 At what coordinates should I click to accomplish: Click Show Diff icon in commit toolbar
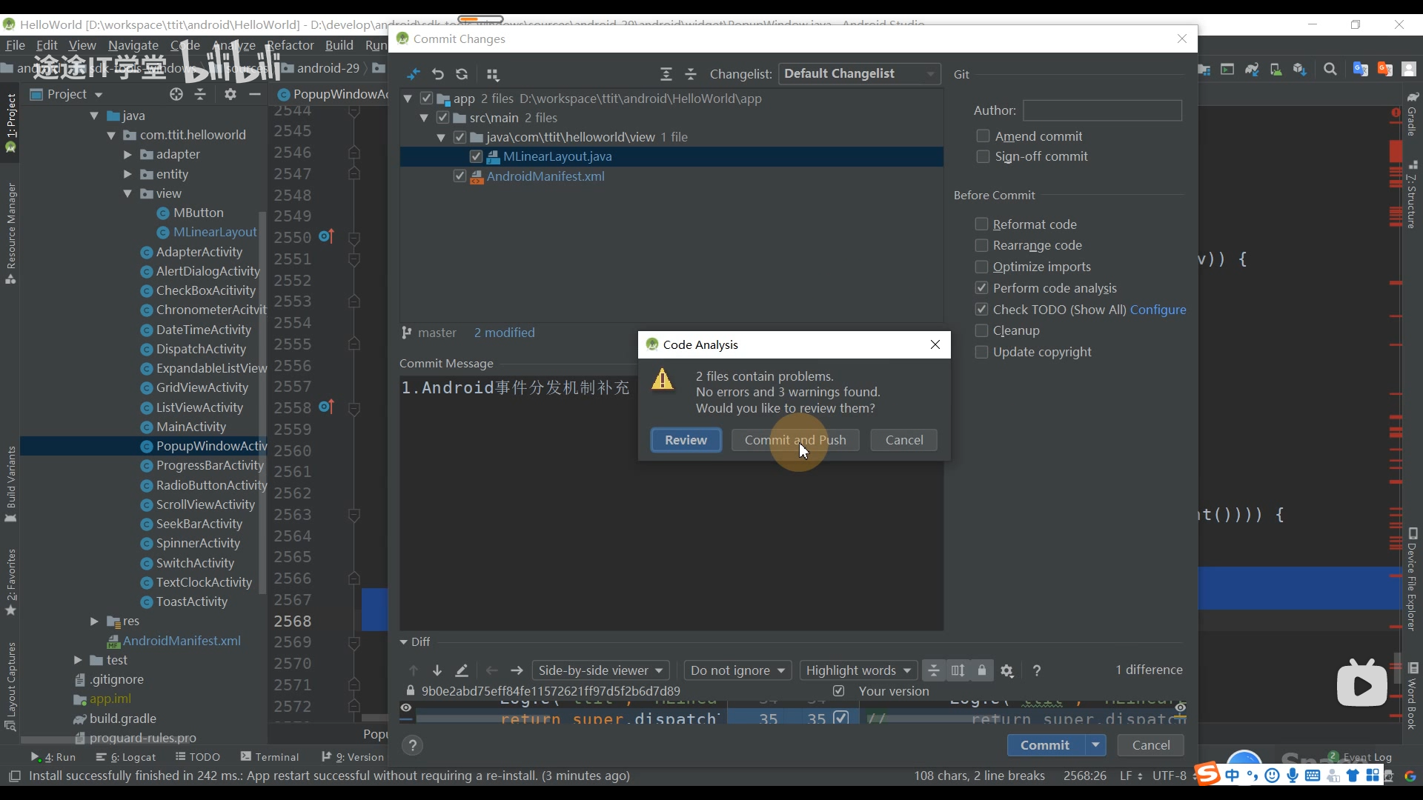[x=413, y=74]
